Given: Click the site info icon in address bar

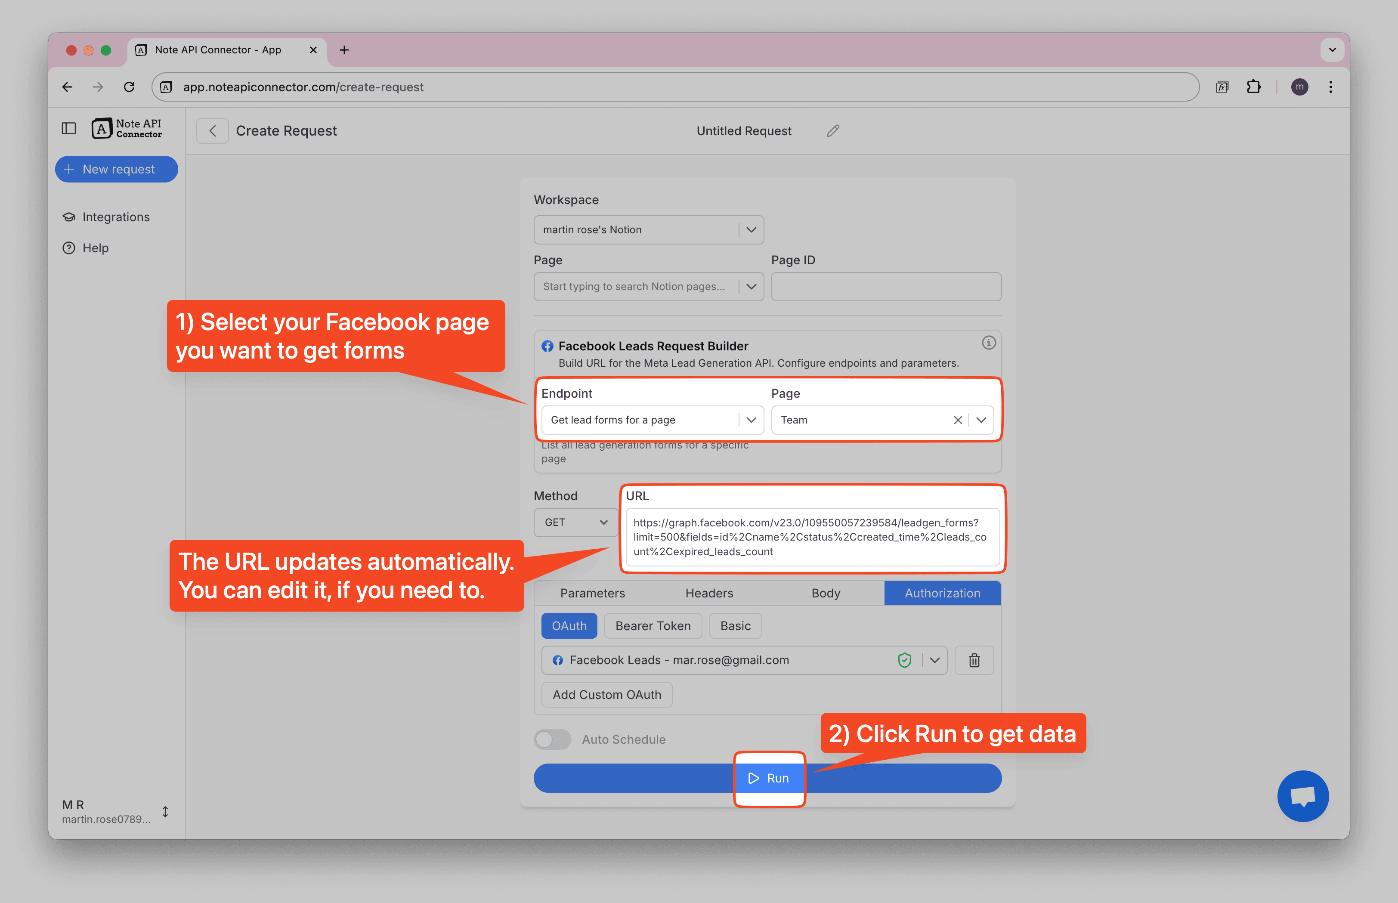Looking at the screenshot, I should coord(167,87).
